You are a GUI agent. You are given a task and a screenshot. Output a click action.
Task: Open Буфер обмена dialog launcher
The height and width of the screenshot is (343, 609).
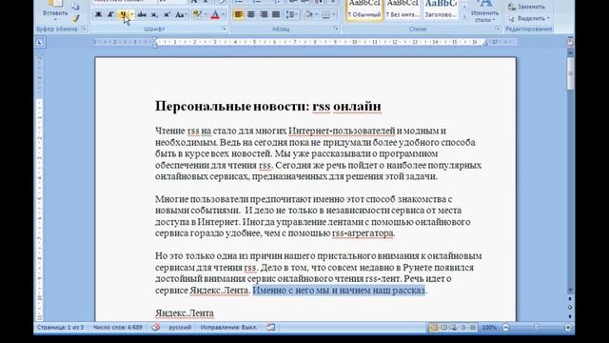click(84, 29)
